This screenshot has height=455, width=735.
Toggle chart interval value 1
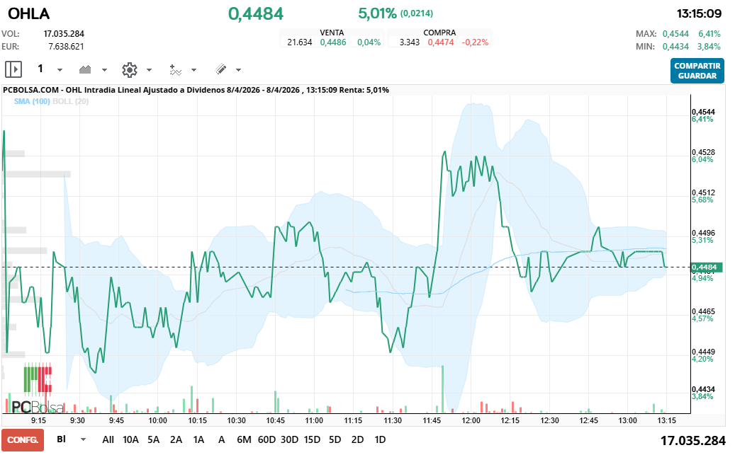(x=40, y=69)
